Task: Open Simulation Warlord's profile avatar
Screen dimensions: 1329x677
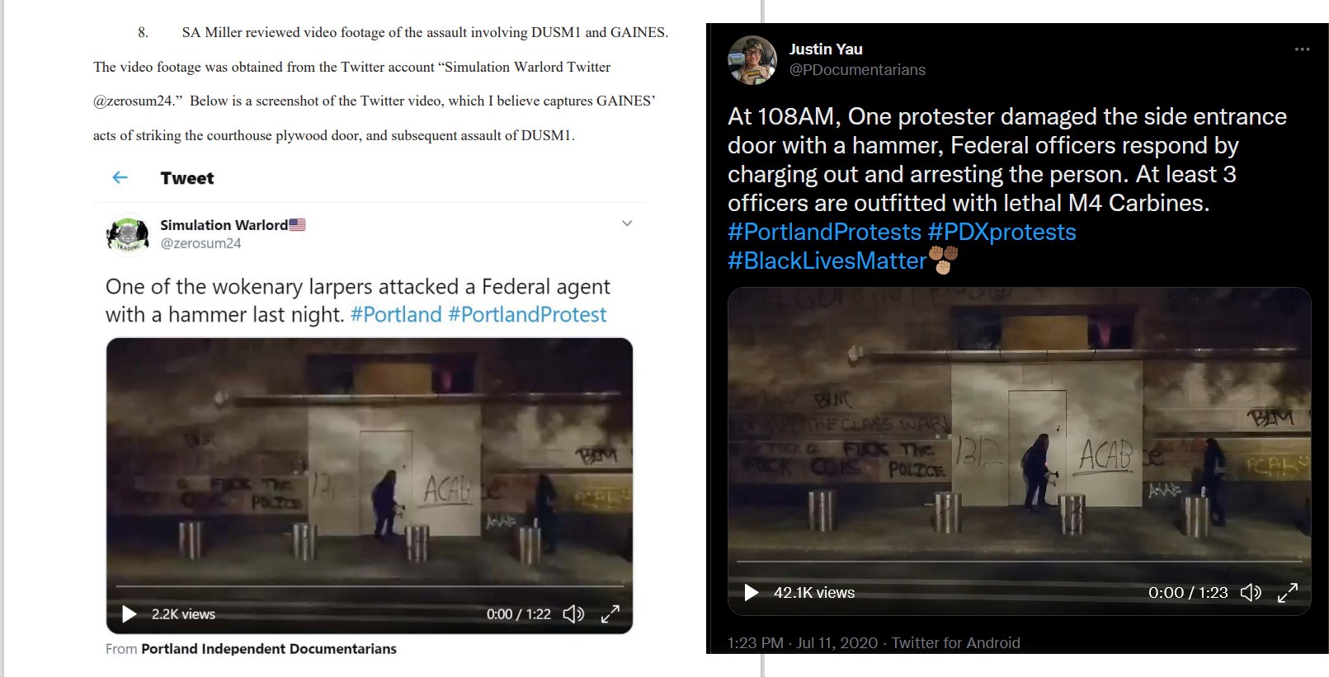Action: 128,234
